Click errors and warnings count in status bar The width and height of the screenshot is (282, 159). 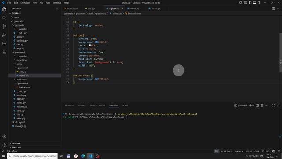point(12,151)
